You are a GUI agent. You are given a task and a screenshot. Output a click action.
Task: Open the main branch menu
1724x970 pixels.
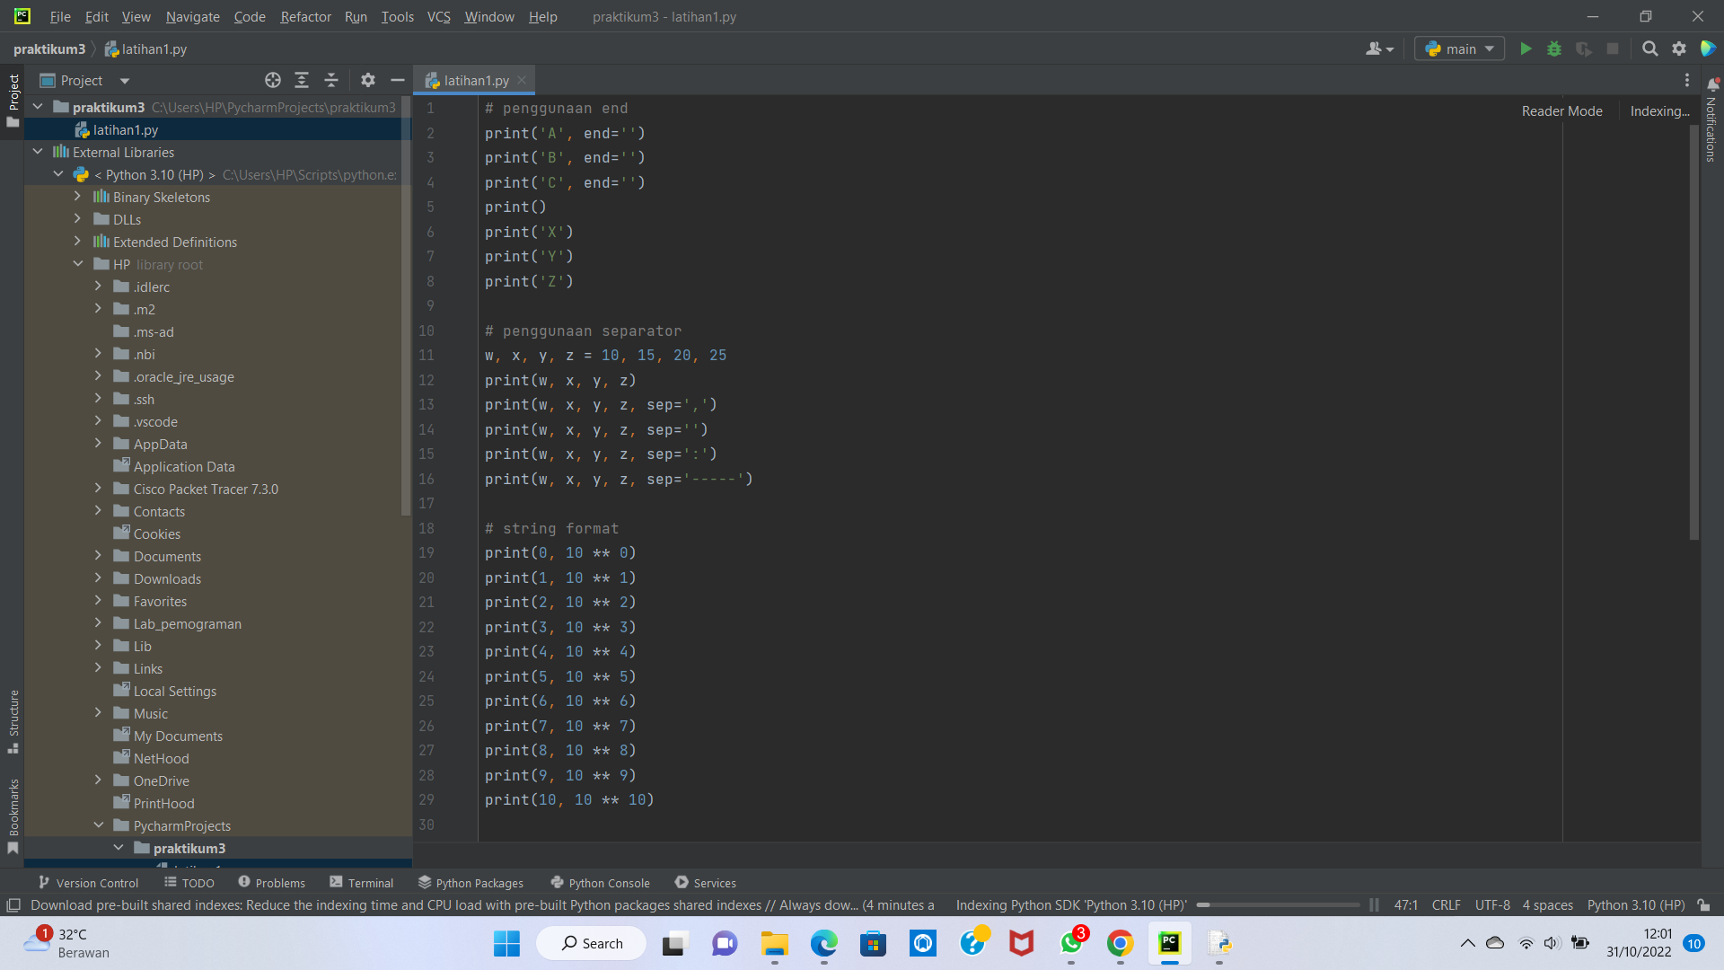1458,48
